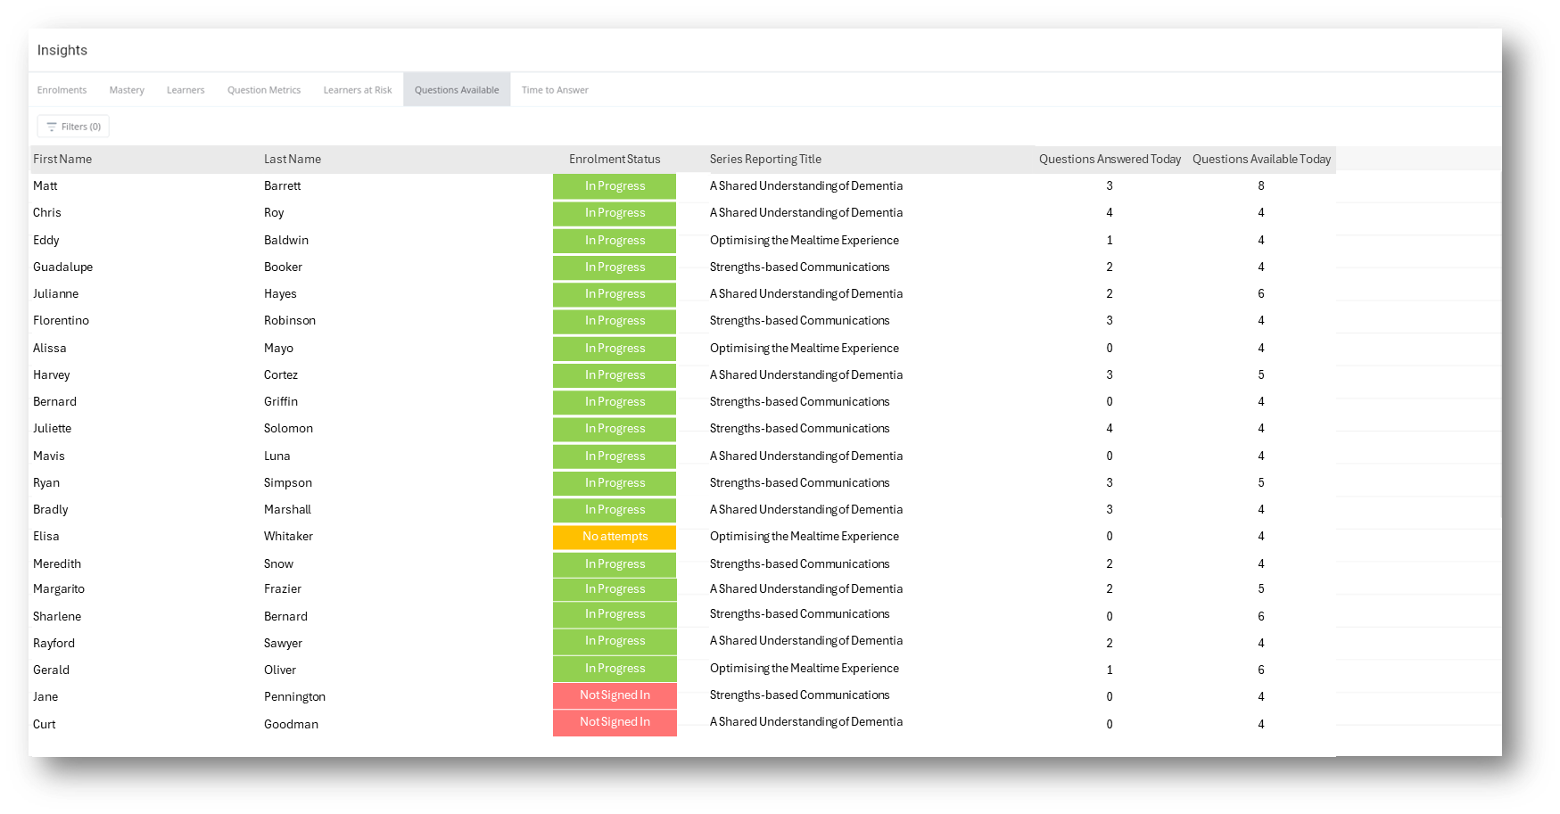
Task: Select the Questions Available tab
Action: (457, 90)
